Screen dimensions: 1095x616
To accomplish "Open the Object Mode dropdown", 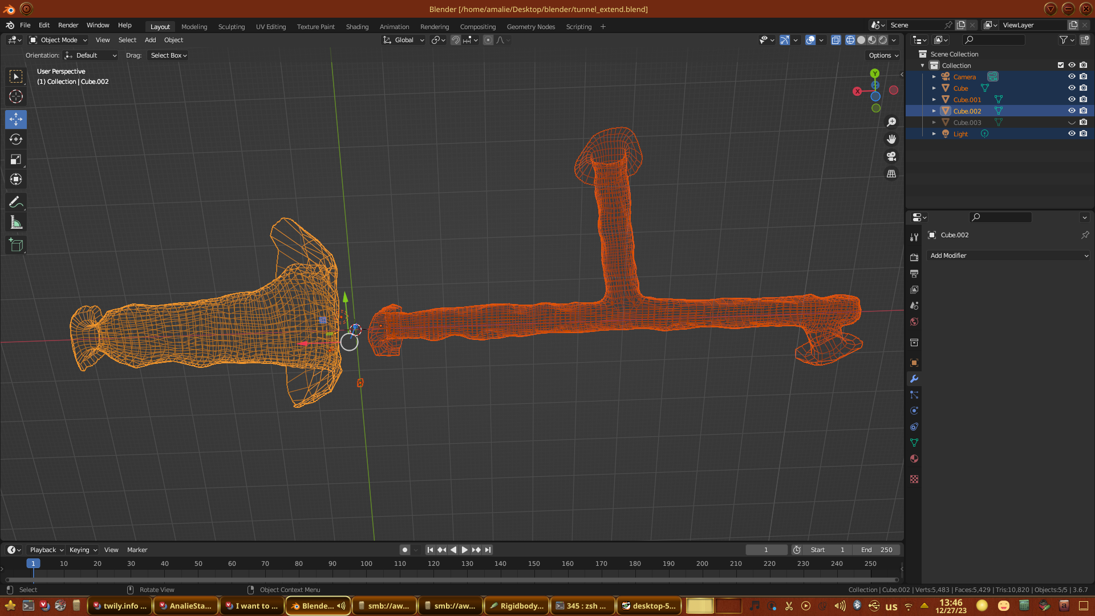I will 58,40.
